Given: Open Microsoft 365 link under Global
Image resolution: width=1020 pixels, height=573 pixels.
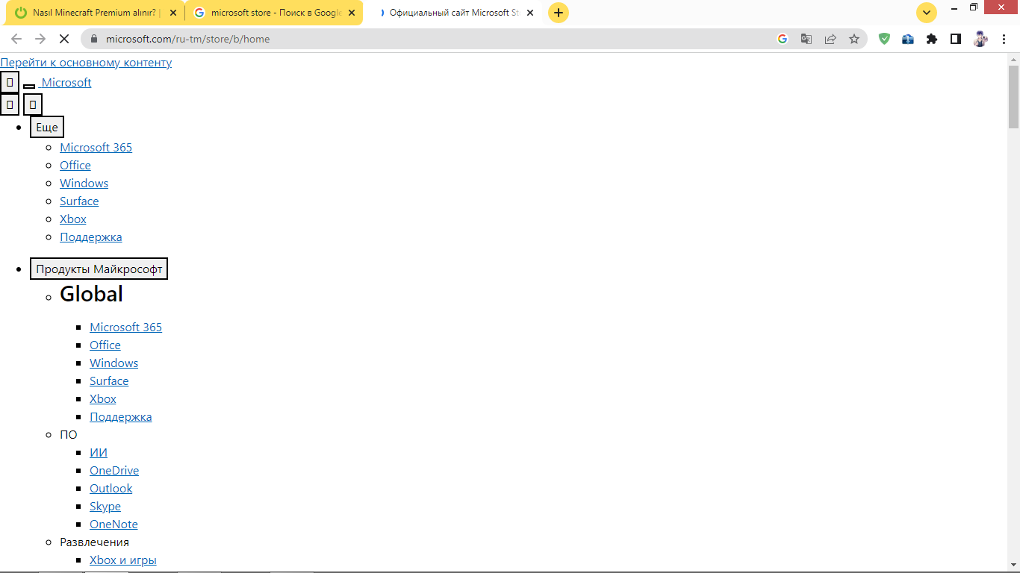Looking at the screenshot, I should point(126,328).
